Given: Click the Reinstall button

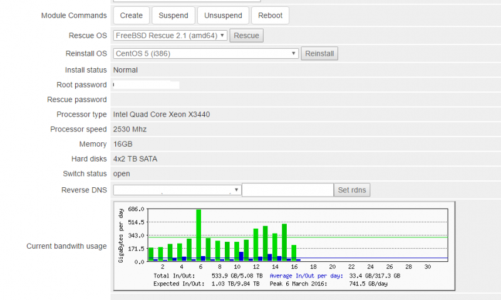Looking at the screenshot, I should click(319, 53).
